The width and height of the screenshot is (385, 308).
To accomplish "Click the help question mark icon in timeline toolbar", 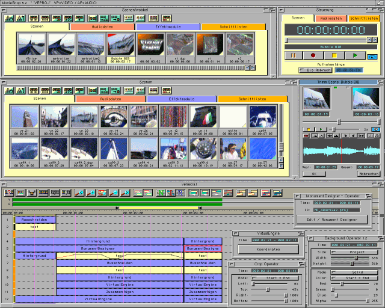I will [x=10, y=193].
